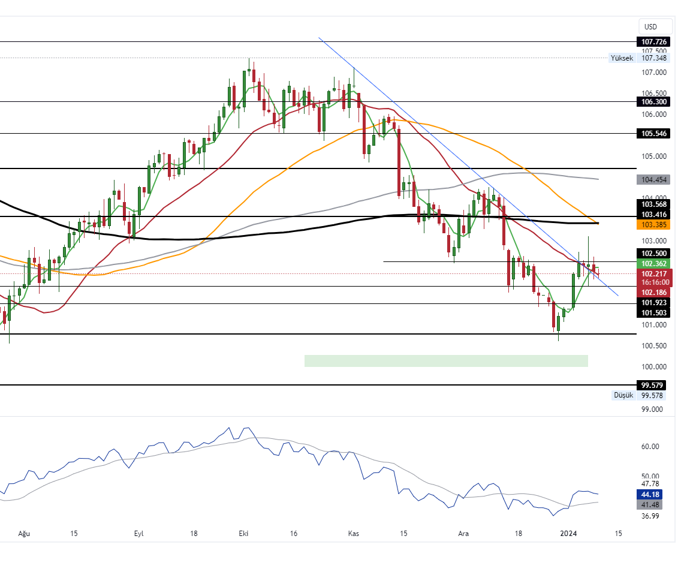Select the Yüksek 107.348 high price label
681x563 pixels.
[x=640, y=58]
